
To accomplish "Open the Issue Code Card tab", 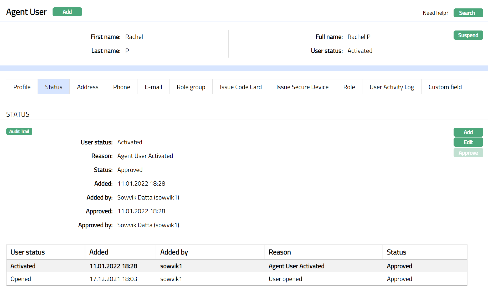I will [241, 87].
